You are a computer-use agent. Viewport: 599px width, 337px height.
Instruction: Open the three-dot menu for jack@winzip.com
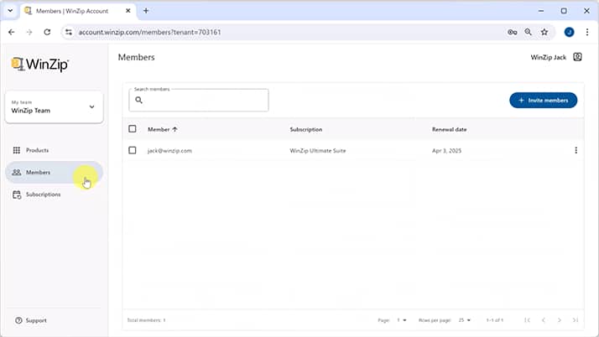pyautogui.click(x=576, y=151)
